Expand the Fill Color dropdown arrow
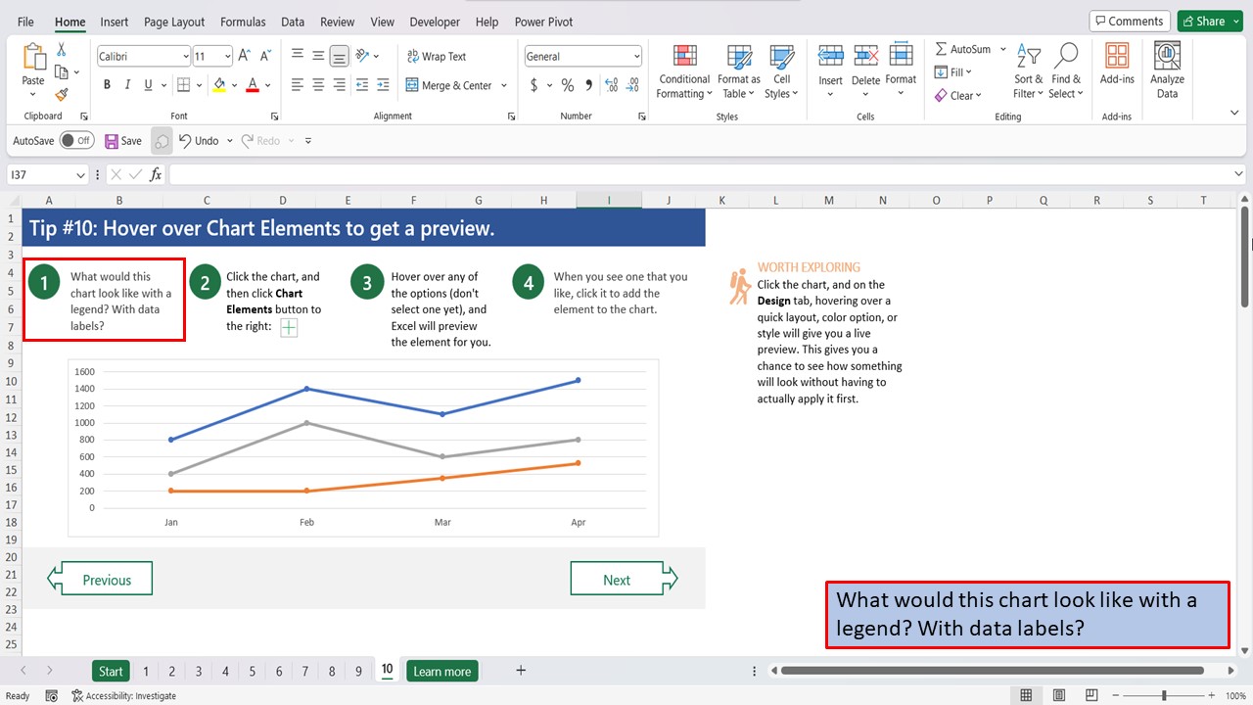1253x705 pixels. (235, 85)
